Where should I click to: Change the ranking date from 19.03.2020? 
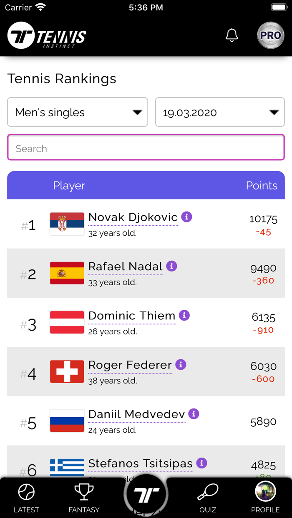pyautogui.click(x=220, y=112)
